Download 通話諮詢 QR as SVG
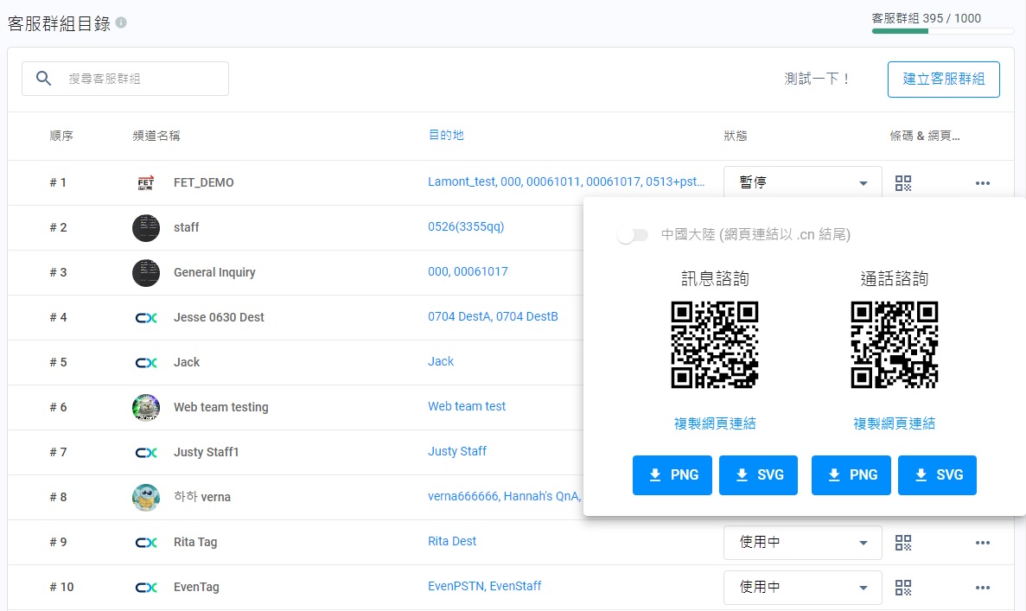 pyautogui.click(x=937, y=475)
